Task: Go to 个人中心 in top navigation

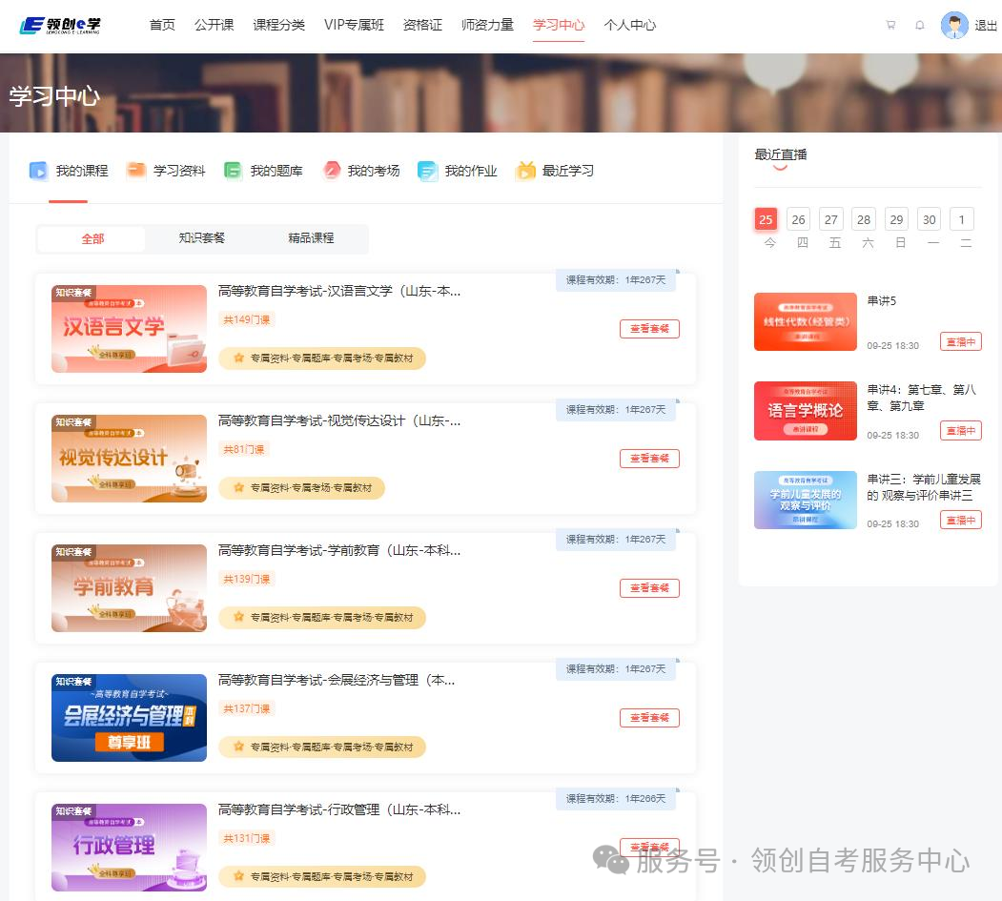Action: (x=629, y=25)
